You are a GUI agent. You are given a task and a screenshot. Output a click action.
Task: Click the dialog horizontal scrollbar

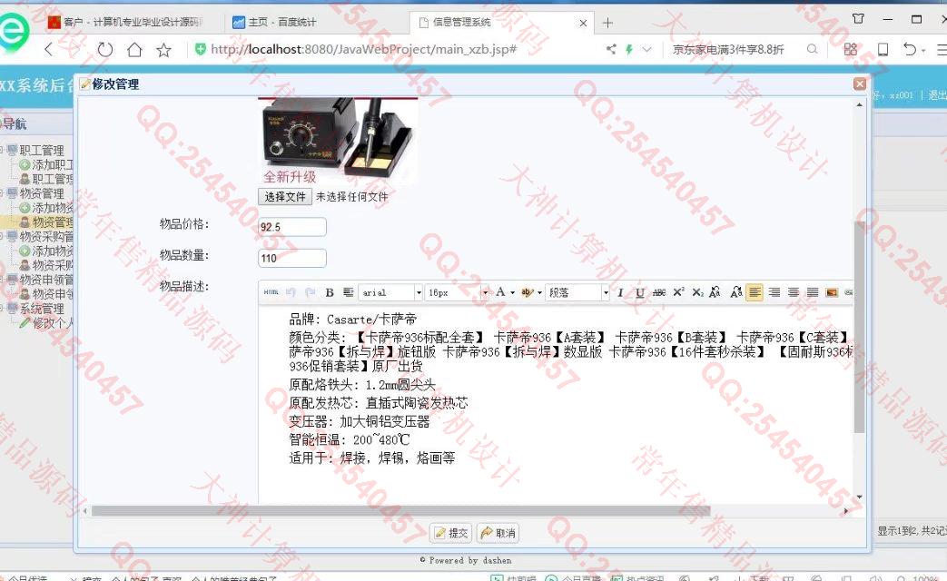(400, 511)
